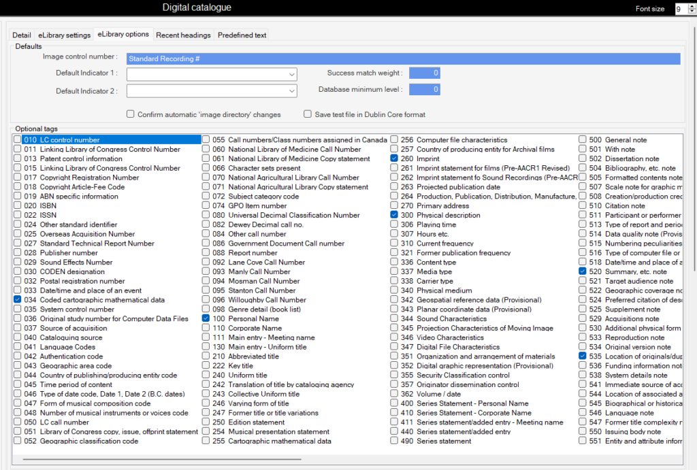Uncheck the 520 Summary, etc. note tag
The height and width of the screenshot is (470, 697).
pyautogui.click(x=582, y=271)
